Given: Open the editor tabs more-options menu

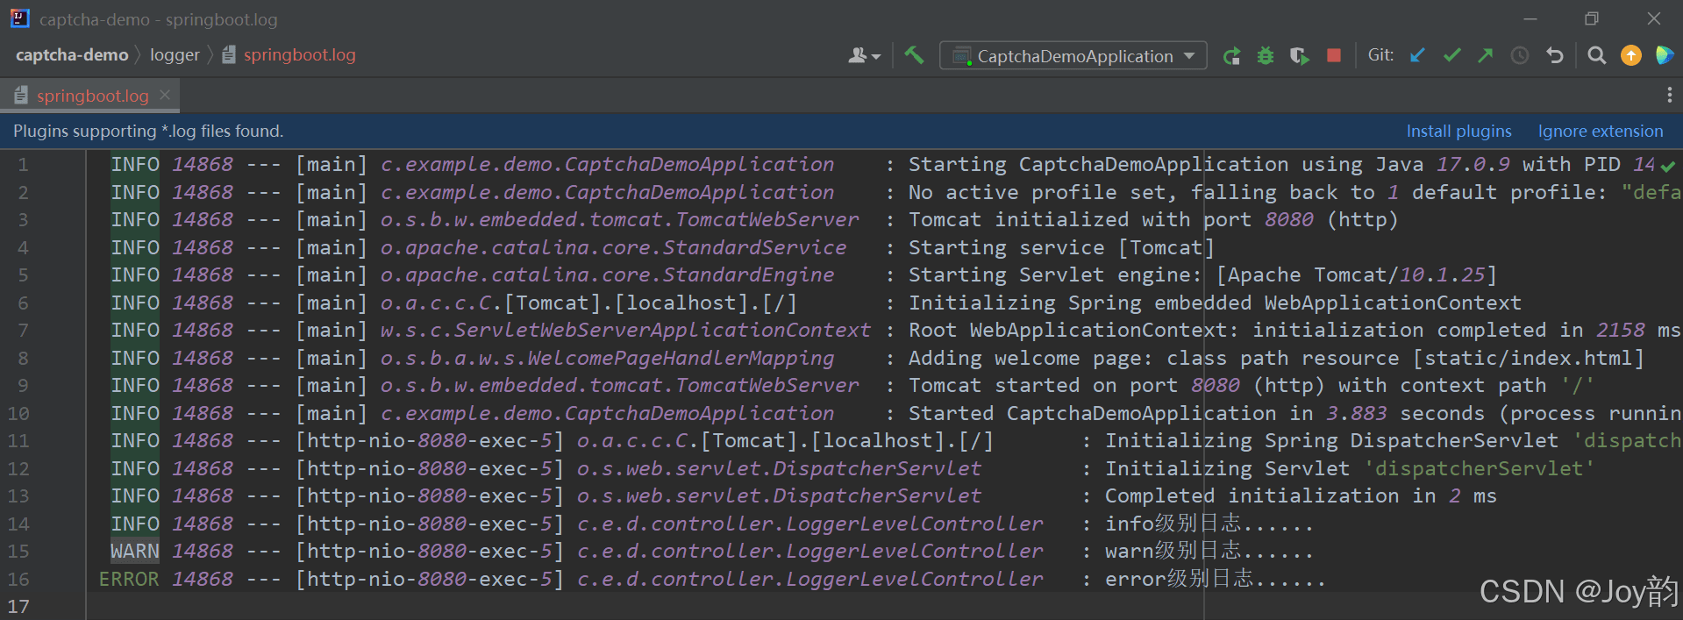Looking at the screenshot, I should click(x=1669, y=95).
